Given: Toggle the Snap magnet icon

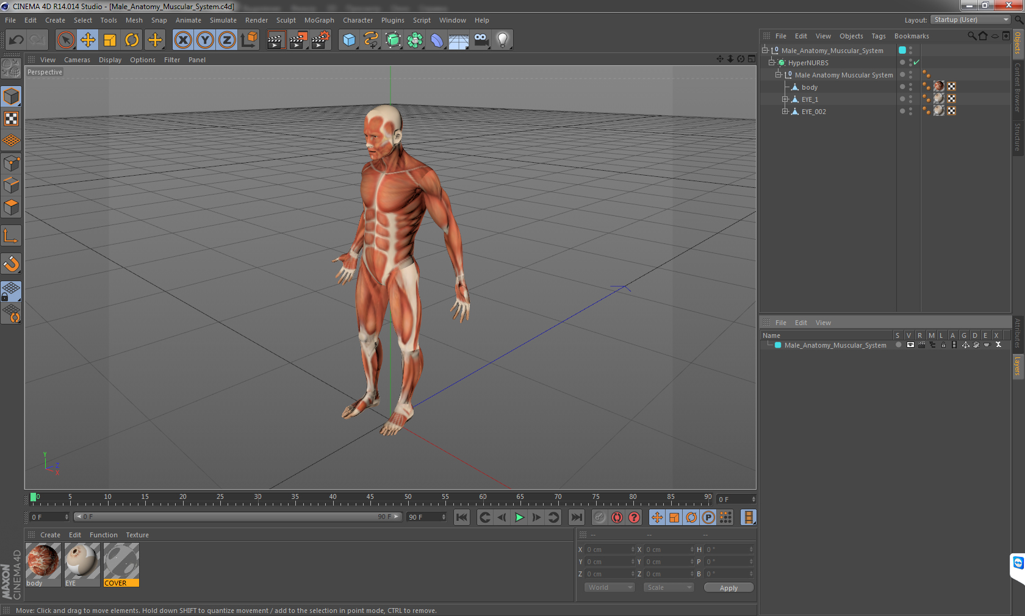Looking at the screenshot, I should [11, 264].
